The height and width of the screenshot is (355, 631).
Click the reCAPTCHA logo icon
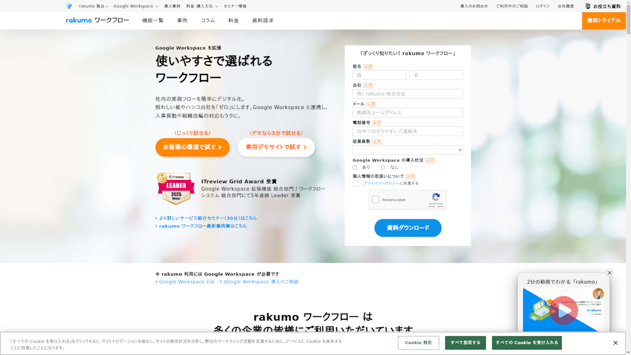pyautogui.click(x=436, y=198)
